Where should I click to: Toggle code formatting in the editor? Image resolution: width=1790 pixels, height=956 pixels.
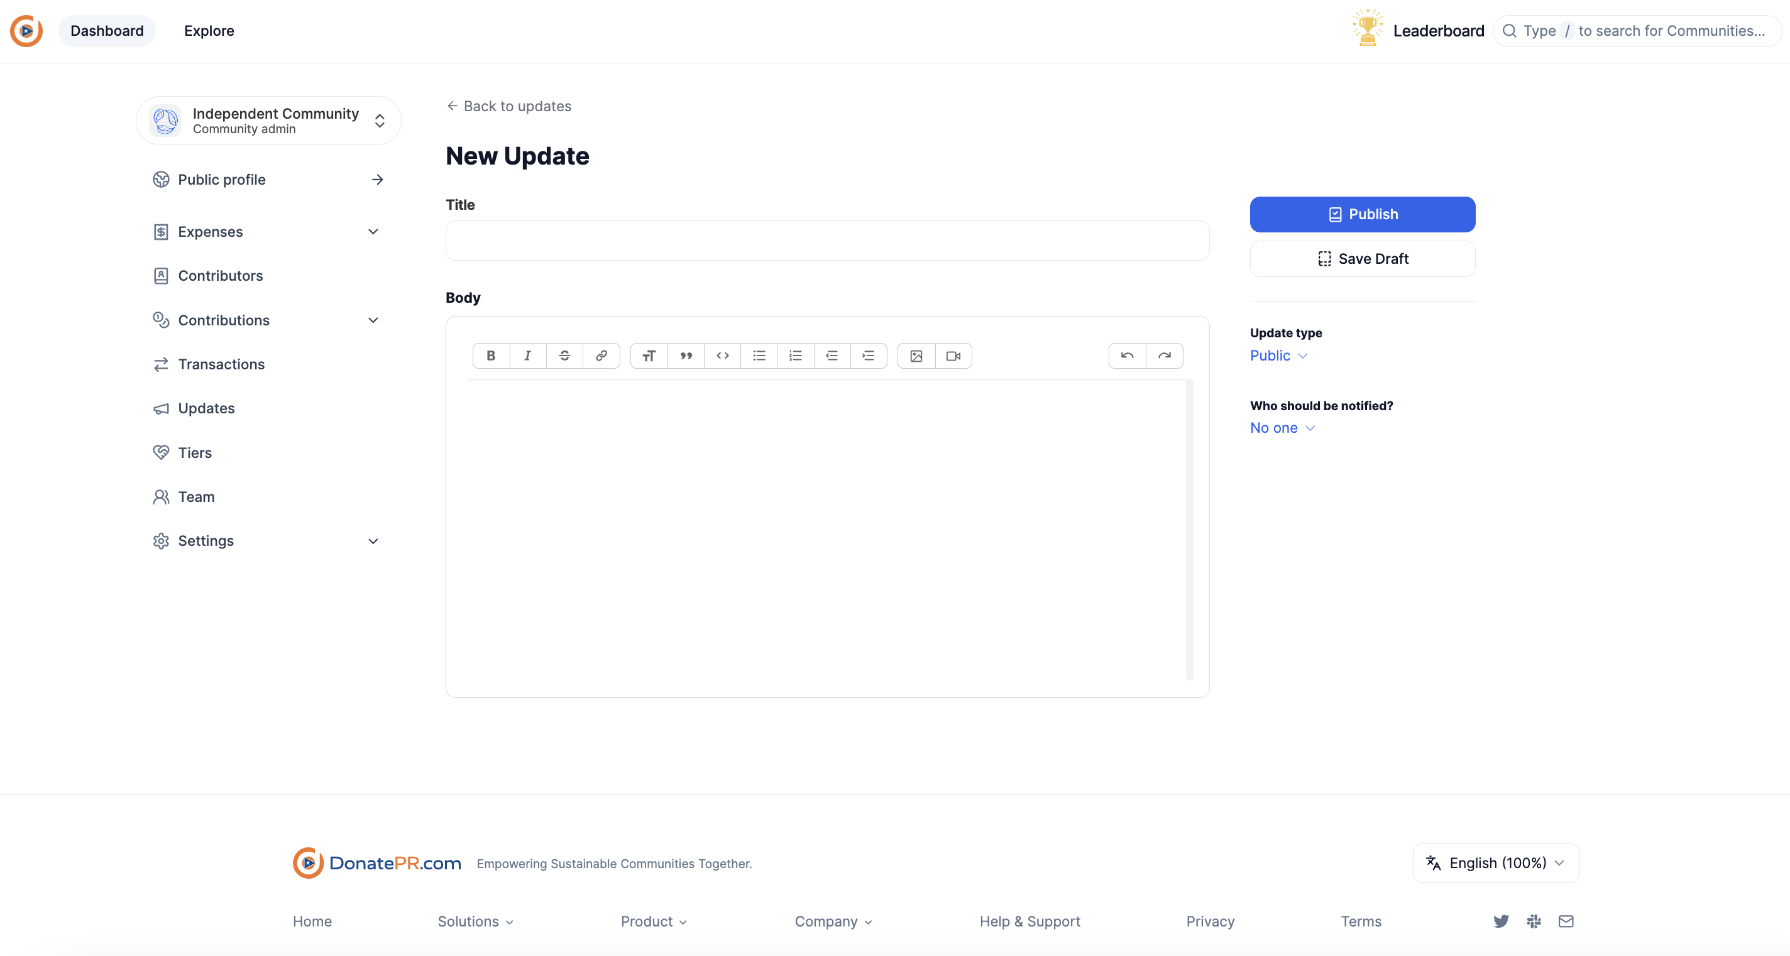(x=723, y=356)
